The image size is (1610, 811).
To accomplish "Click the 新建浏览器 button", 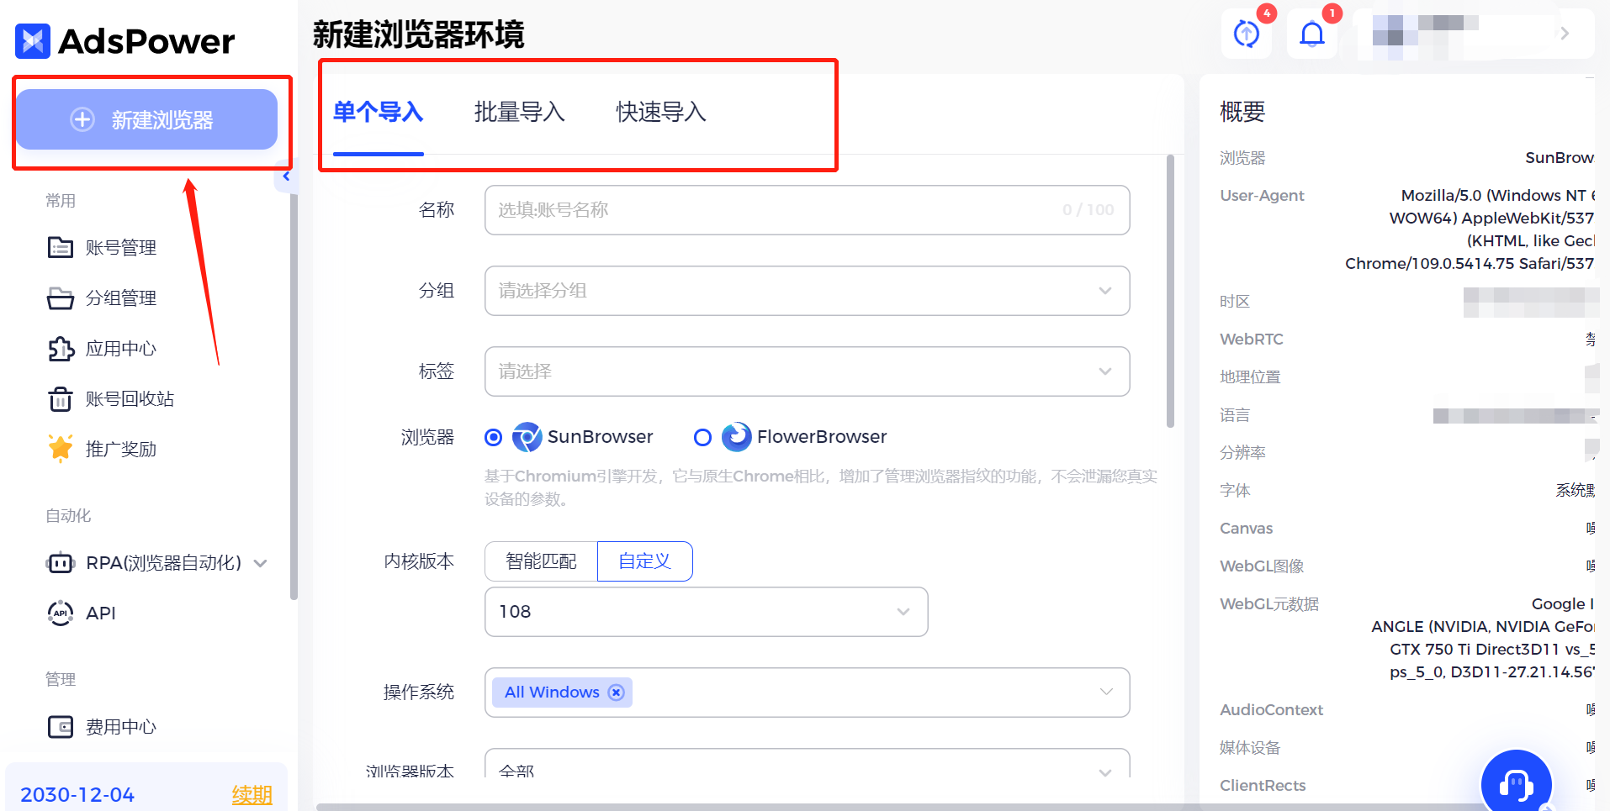I will (147, 119).
